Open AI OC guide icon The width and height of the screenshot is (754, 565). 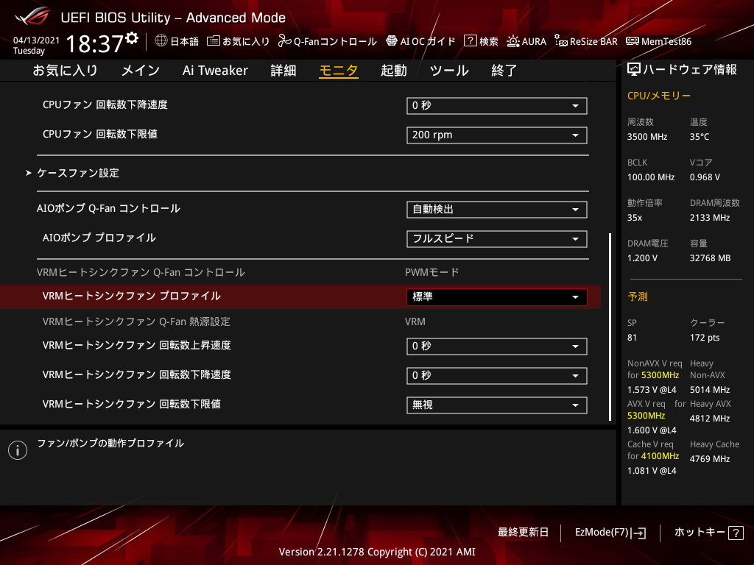[392, 41]
